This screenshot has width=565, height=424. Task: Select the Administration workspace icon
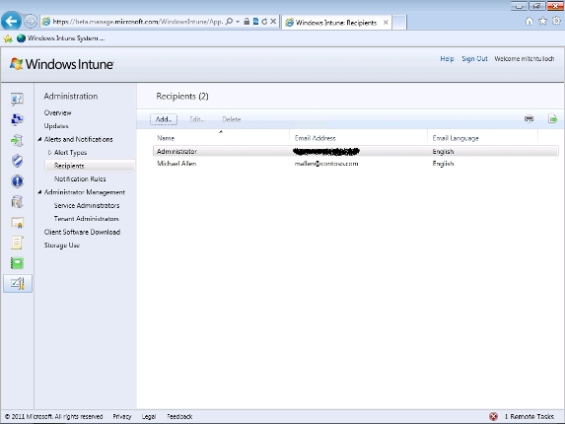[x=18, y=284]
